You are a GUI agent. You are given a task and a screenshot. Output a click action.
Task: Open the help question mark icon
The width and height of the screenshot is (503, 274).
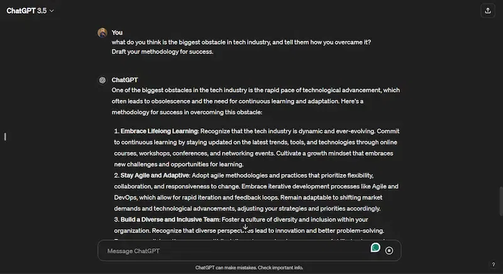[x=493, y=264]
